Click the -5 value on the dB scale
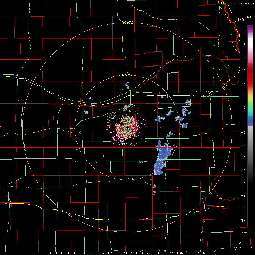 [x=243, y=183]
